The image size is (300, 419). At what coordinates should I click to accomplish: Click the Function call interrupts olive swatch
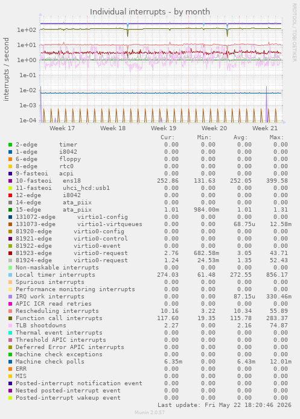tap(10, 318)
